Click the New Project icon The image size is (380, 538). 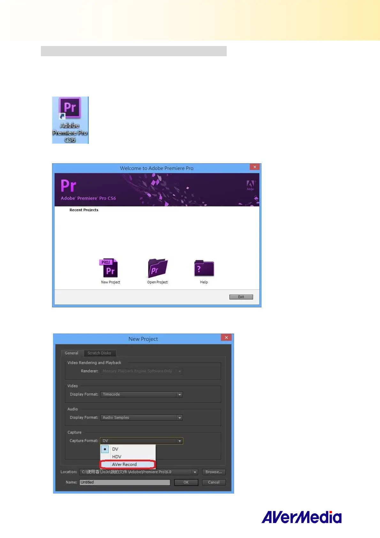(110, 269)
